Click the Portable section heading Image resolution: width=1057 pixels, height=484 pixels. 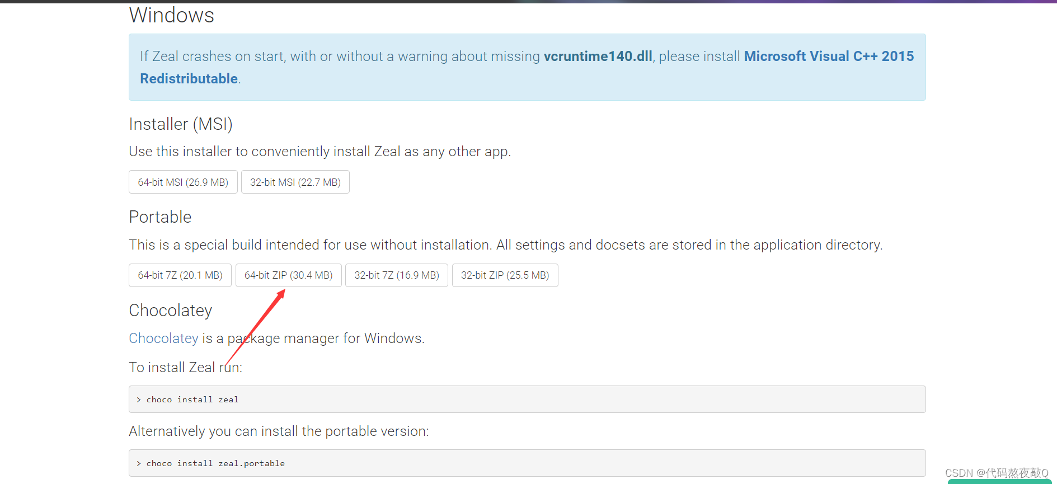click(x=160, y=217)
